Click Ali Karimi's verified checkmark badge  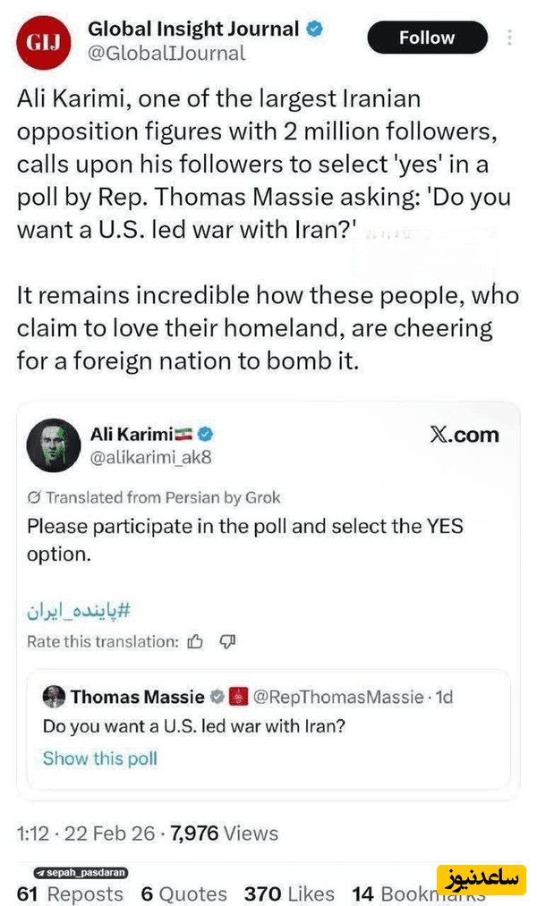pyautogui.click(x=206, y=435)
